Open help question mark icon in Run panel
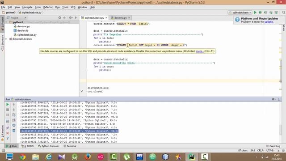 pyautogui.click(x=8, y=139)
